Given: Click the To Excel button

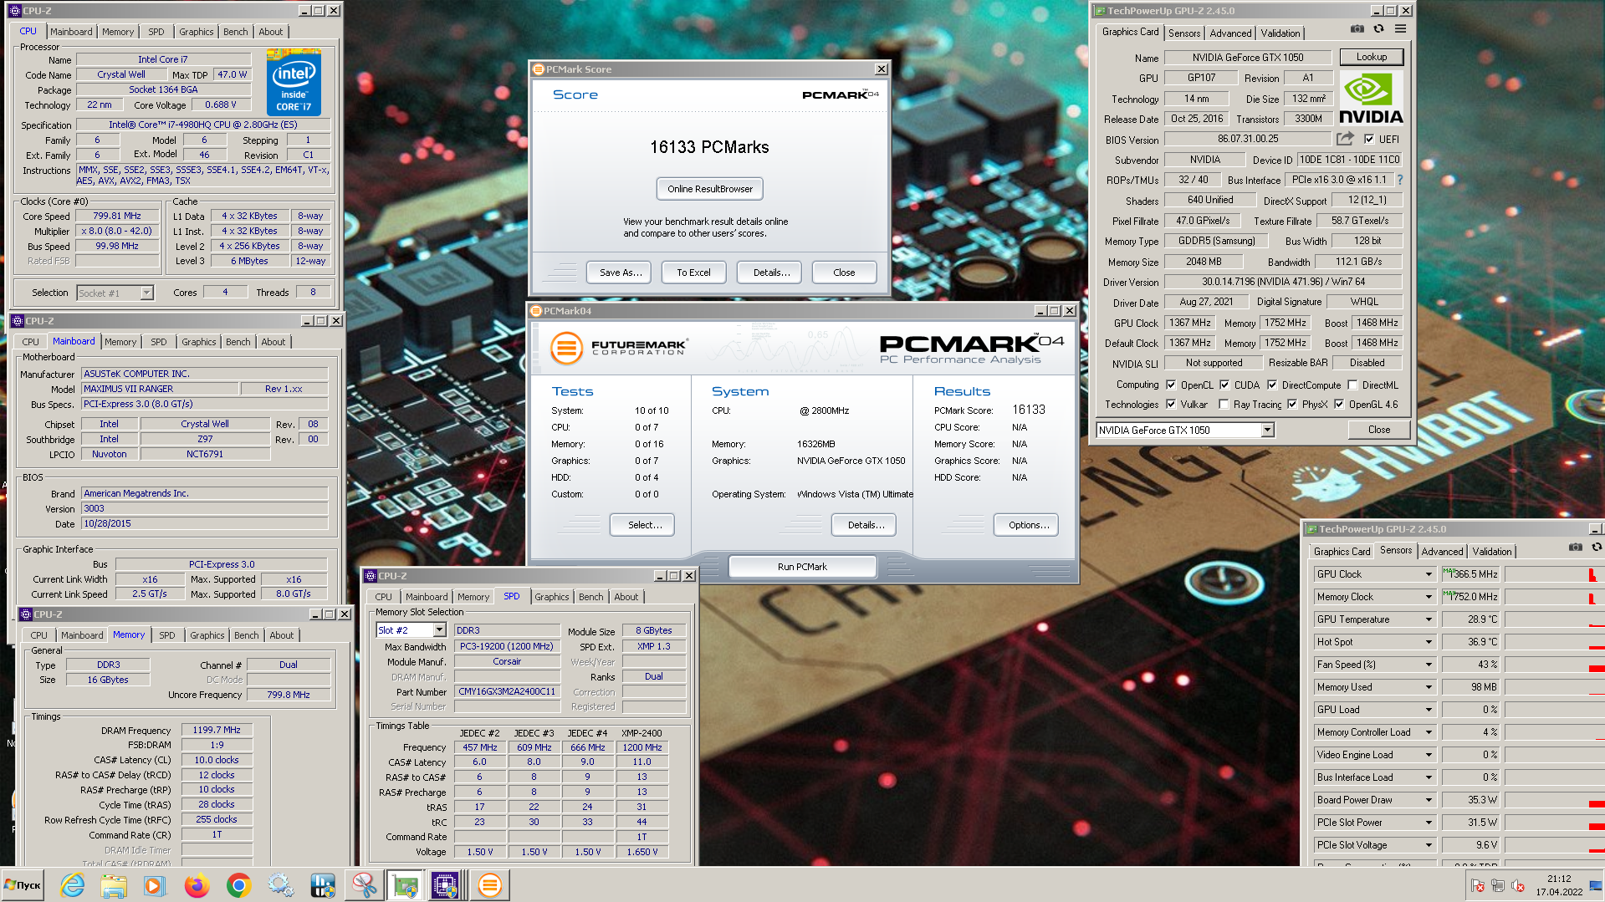Looking at the screenshot, I should pyautogui.click(x=694, y=273).
